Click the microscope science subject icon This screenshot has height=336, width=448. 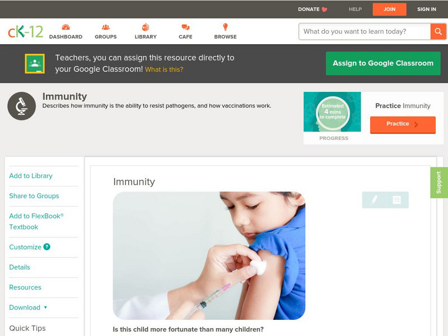(22, 106)
